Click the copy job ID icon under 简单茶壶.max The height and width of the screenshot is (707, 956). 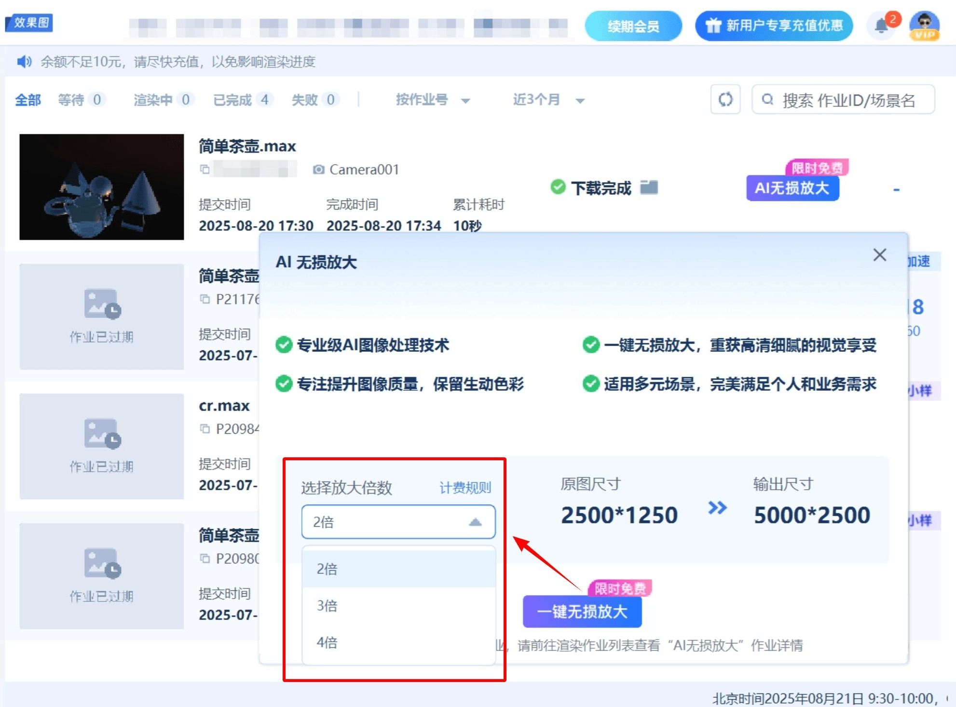(205, 170)
